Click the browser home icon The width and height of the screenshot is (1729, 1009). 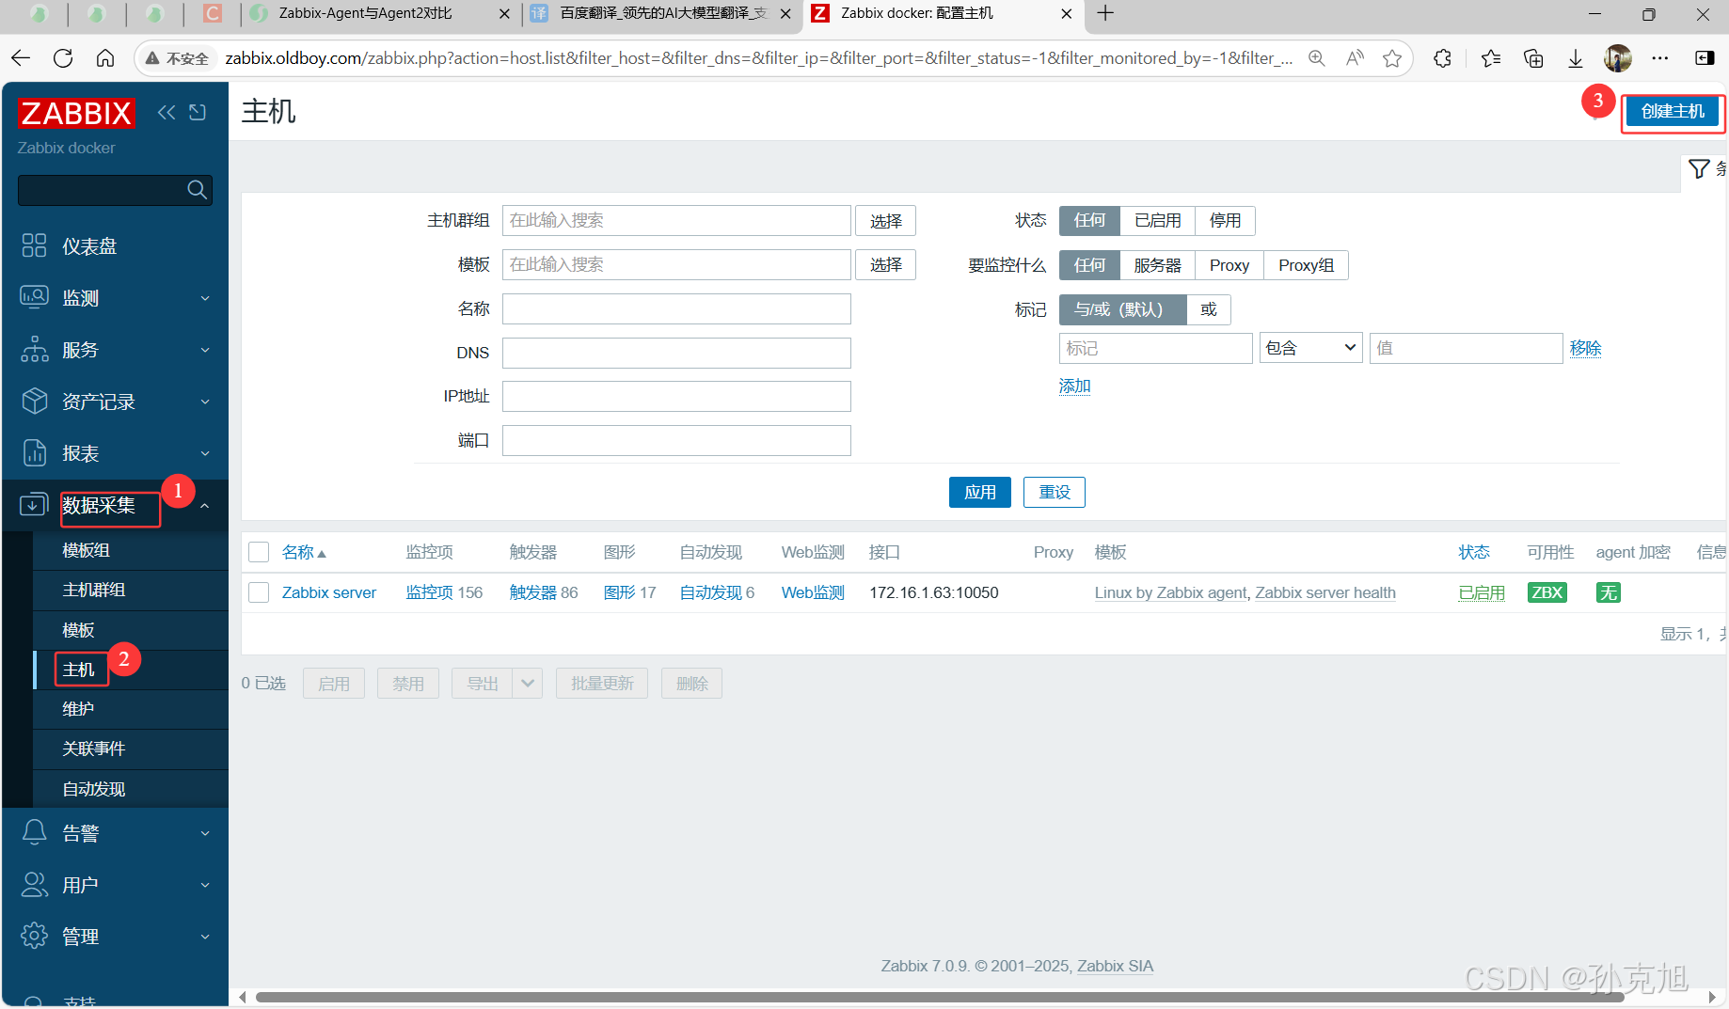(x=105, y=58)
